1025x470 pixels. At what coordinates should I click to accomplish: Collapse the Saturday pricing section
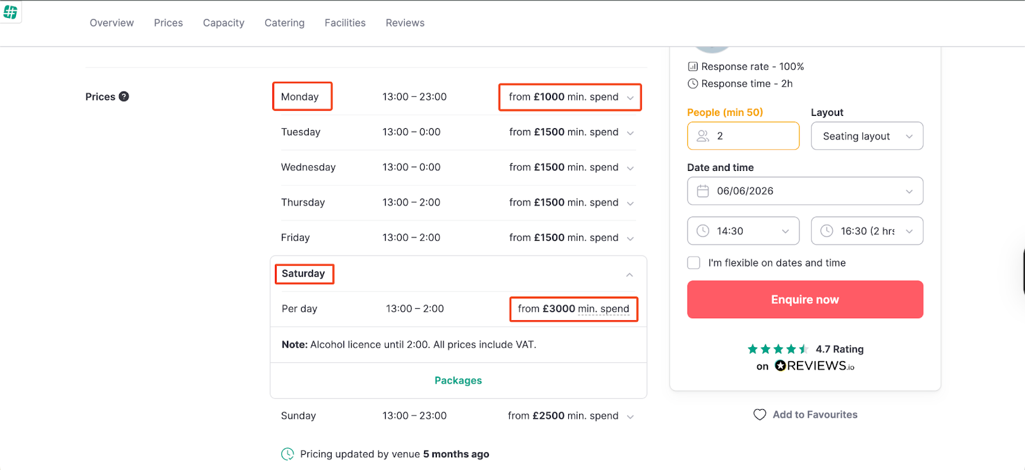pos(629,275)
